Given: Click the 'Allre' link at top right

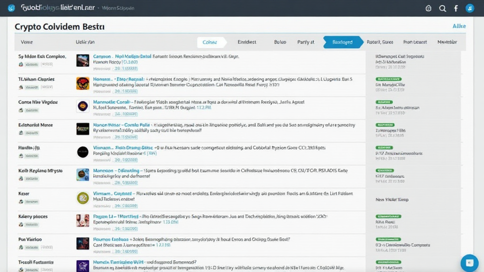Looking at the screenshot, I should click(x=459, y=26).
